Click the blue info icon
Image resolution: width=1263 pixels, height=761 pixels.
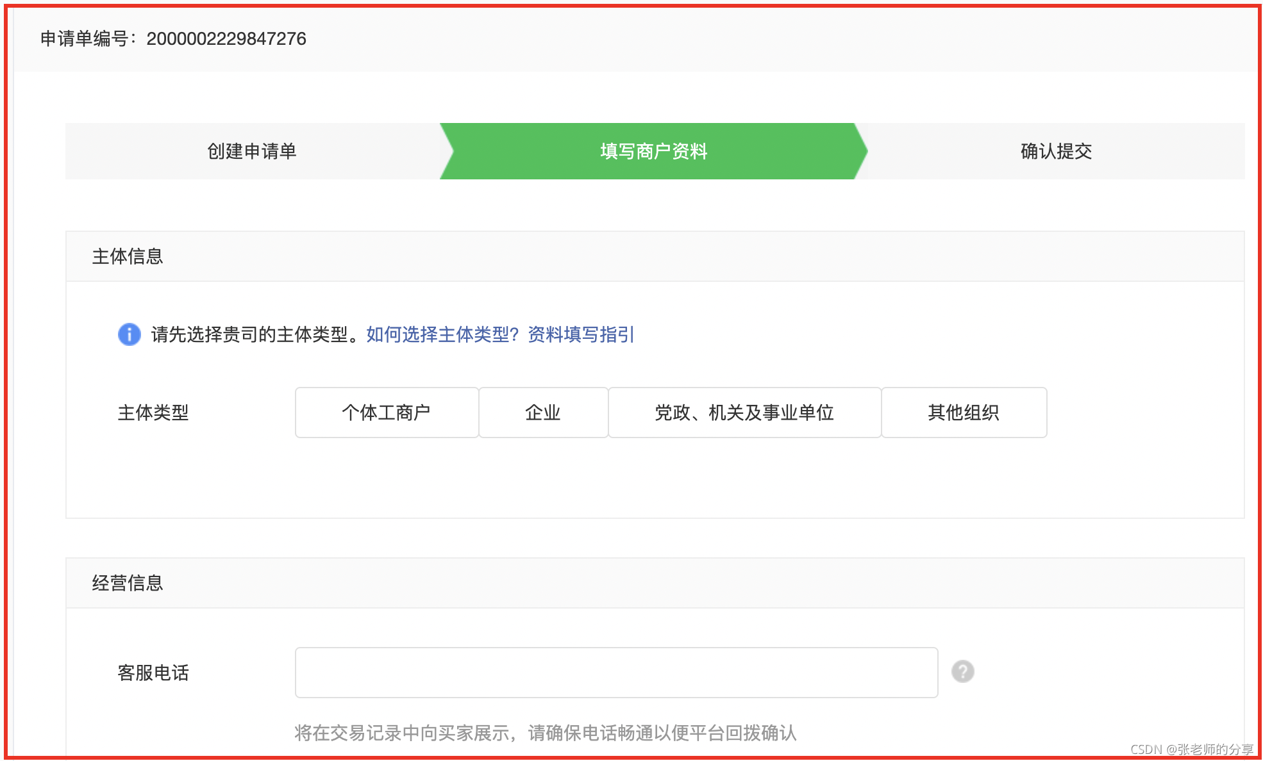pos(130,334)
